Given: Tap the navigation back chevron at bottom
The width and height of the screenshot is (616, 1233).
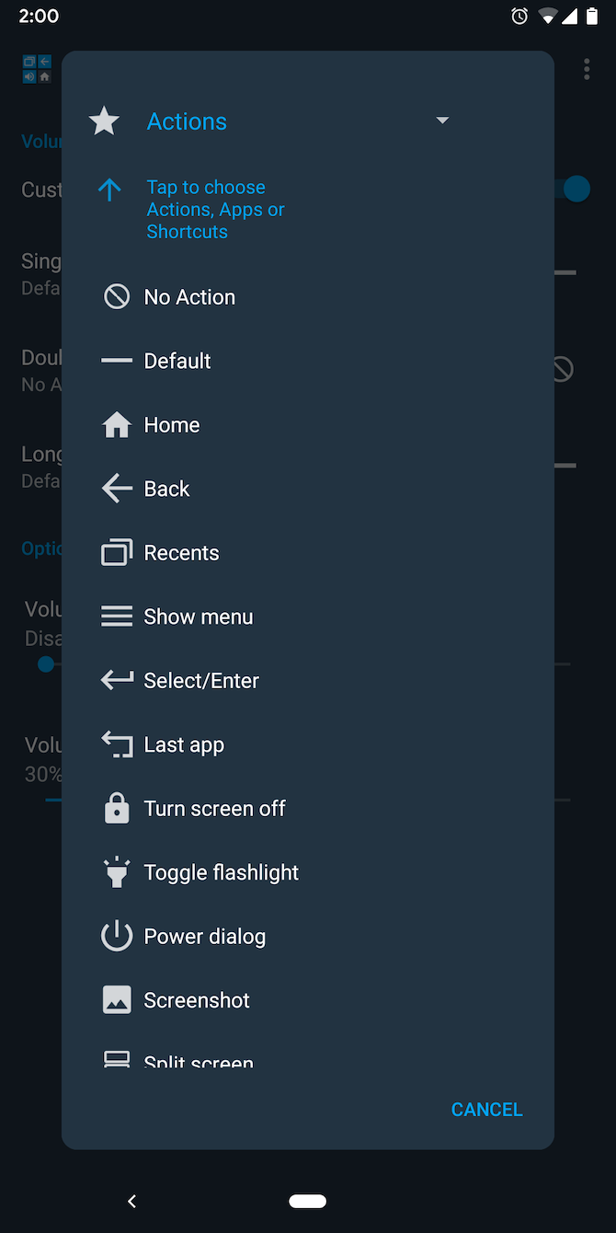Looking at the screenshot, I should (131, 1201).
